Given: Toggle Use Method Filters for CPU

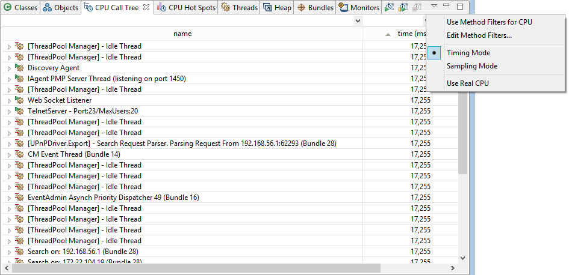Looking at the screenshot, I should (489, 22).
